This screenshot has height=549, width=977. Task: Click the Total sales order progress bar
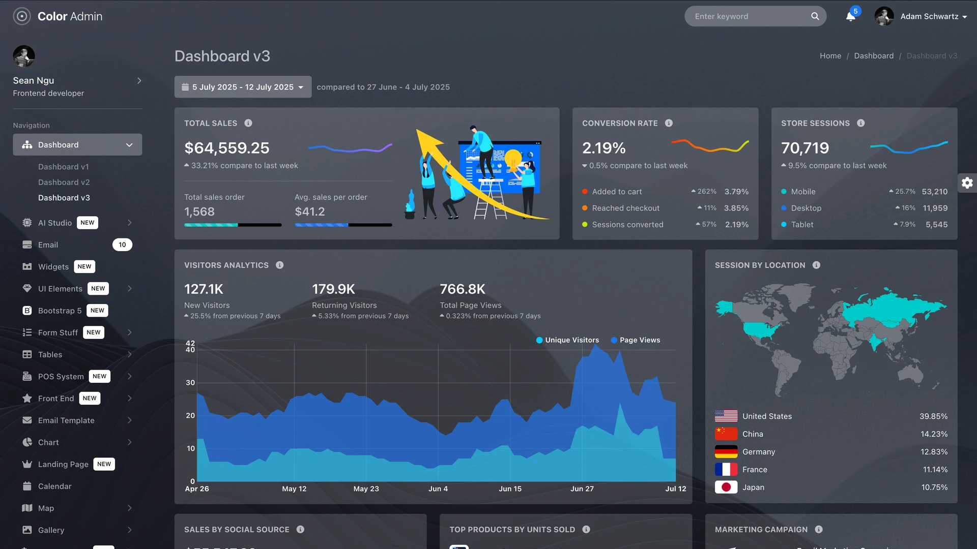point(233,225)
